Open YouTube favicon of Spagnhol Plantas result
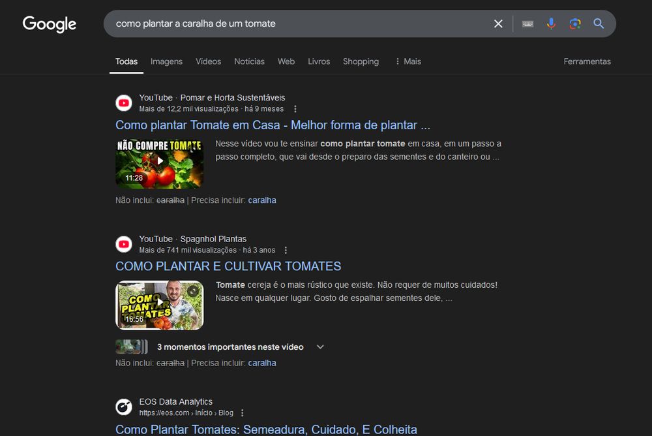The image size is (652, 436). 123,244
